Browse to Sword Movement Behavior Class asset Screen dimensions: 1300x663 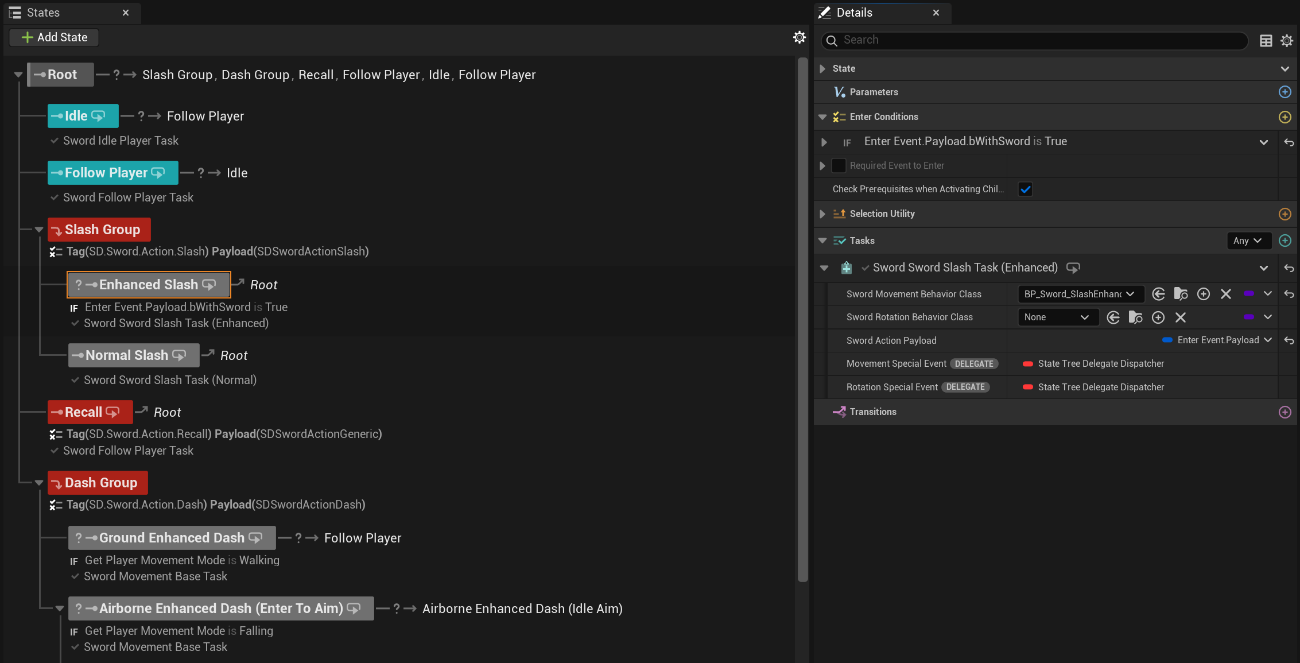tap(1181, 294)
